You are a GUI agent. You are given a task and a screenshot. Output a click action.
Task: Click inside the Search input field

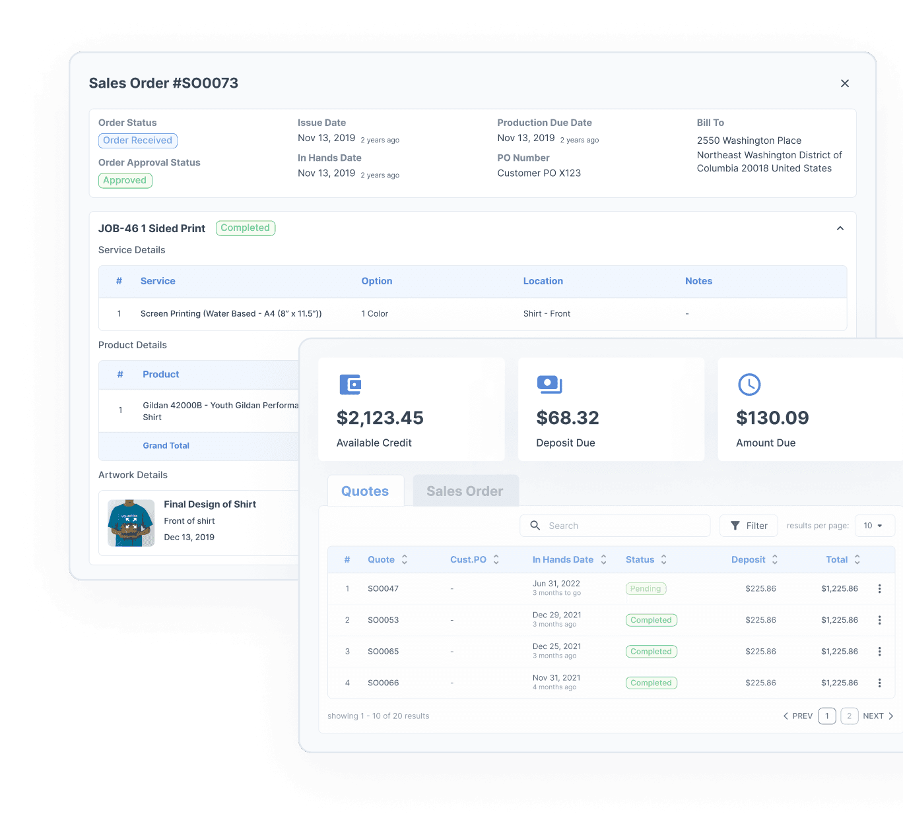614,526
